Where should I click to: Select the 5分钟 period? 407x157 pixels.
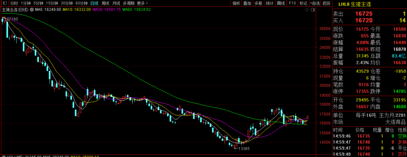click(x=38, y=3)
